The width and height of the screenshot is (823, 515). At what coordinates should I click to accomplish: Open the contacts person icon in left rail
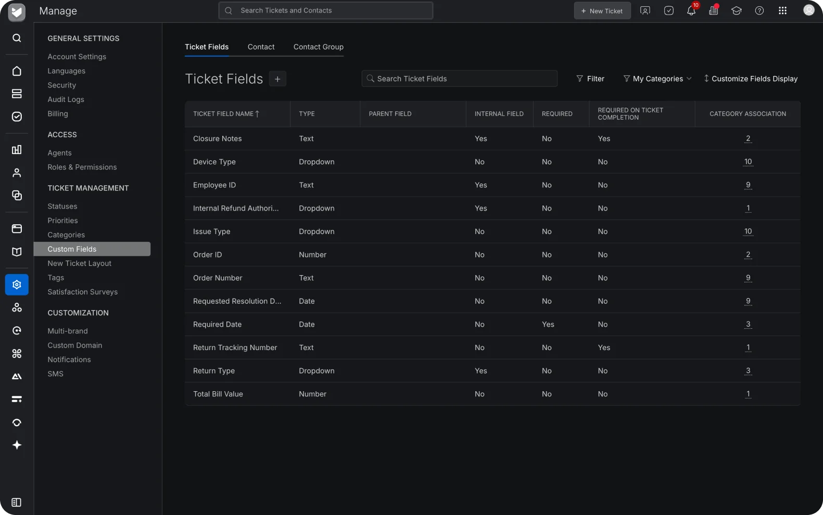(17, 173)
